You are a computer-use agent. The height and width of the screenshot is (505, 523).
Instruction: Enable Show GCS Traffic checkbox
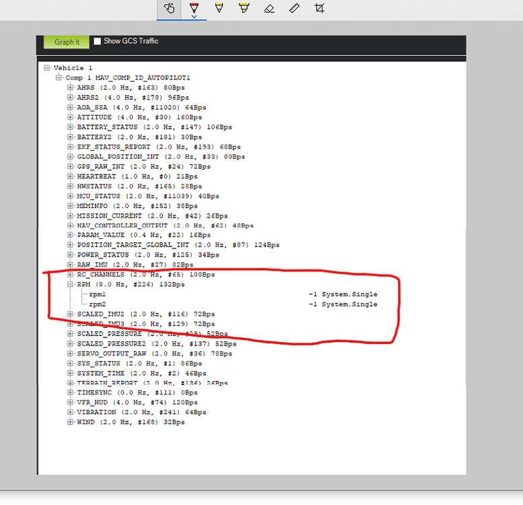point(98,41)
